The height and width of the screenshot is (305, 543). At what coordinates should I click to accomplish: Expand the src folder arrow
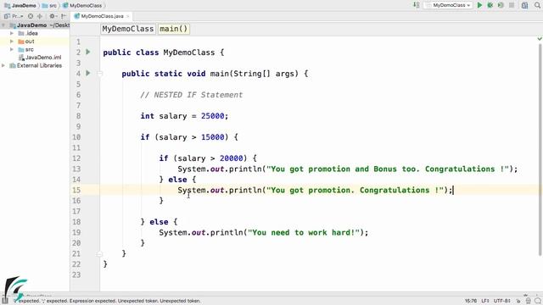11,49
